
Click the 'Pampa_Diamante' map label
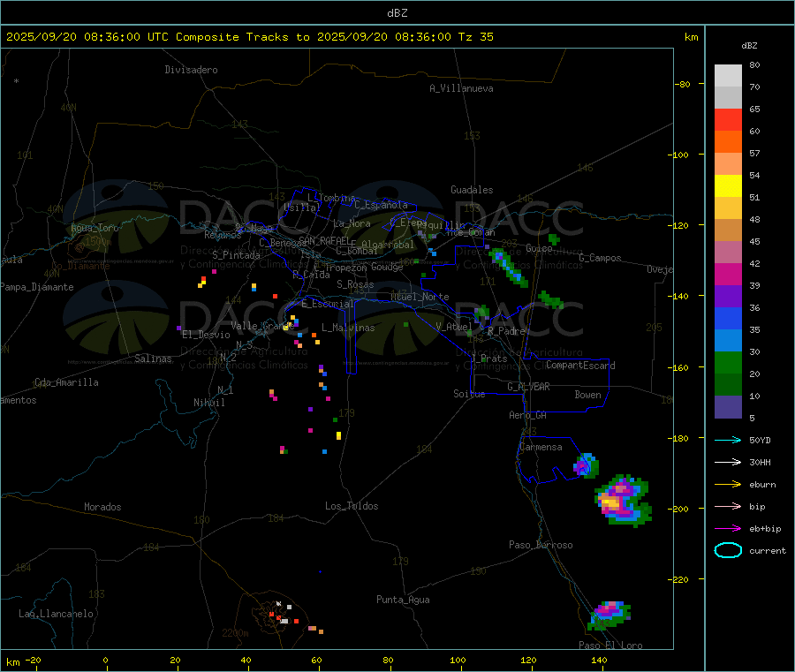(x=36, y=287)
